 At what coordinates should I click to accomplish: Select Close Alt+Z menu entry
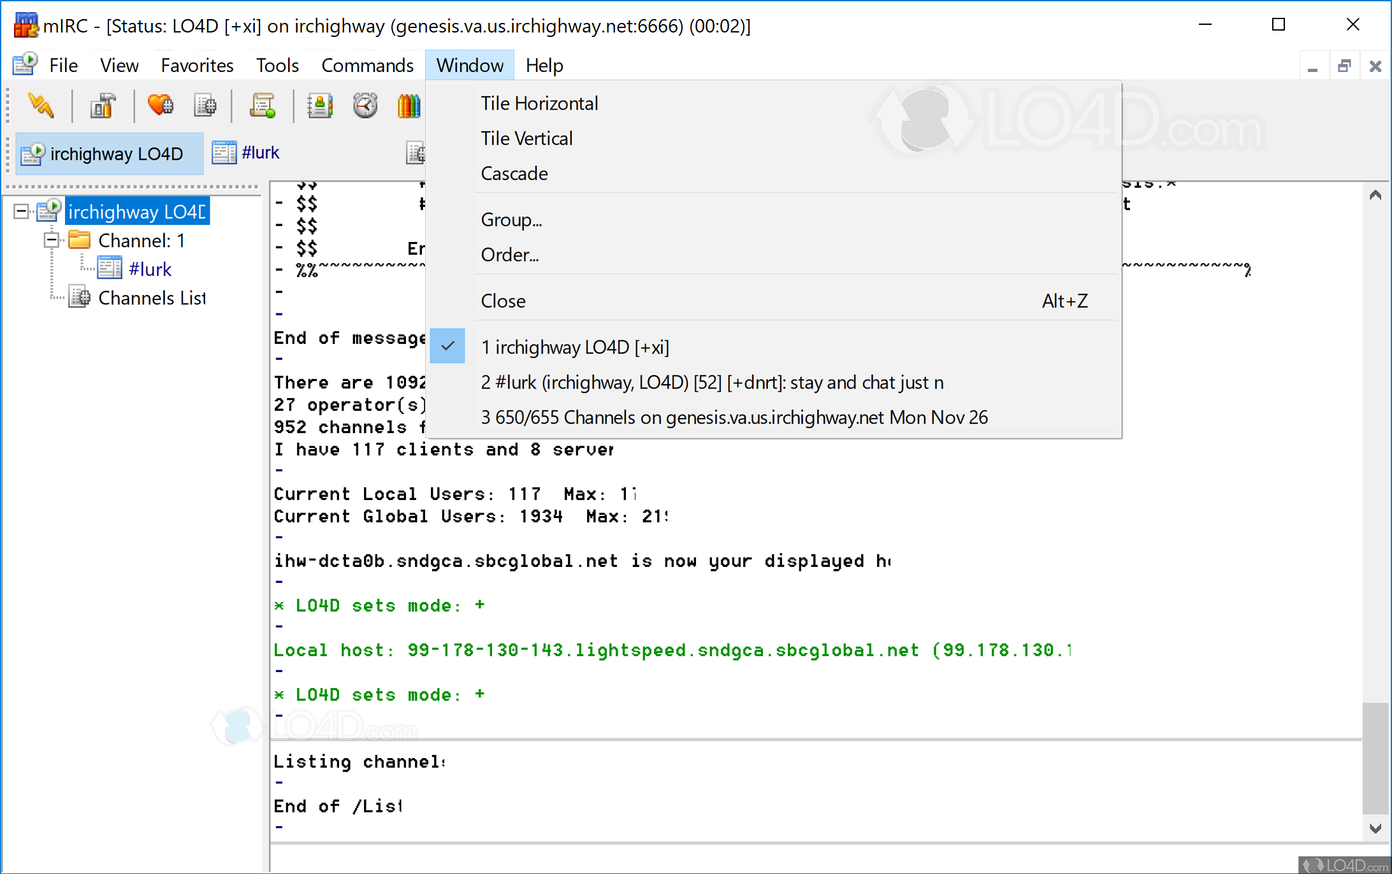(774, 301)
